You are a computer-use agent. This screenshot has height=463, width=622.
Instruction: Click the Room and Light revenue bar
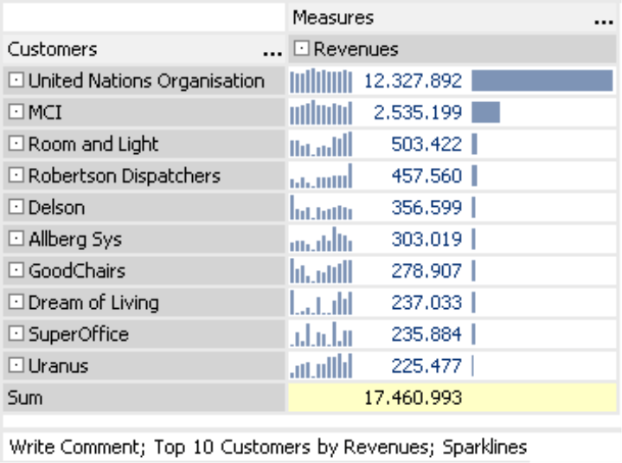click(474, 144)
